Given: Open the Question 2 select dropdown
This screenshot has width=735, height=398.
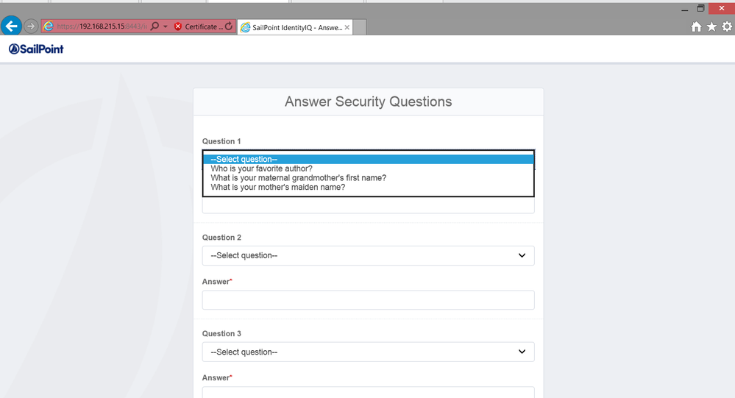Looking at the screenshot, I should (368, 255).
